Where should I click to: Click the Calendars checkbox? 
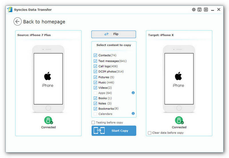95,114
